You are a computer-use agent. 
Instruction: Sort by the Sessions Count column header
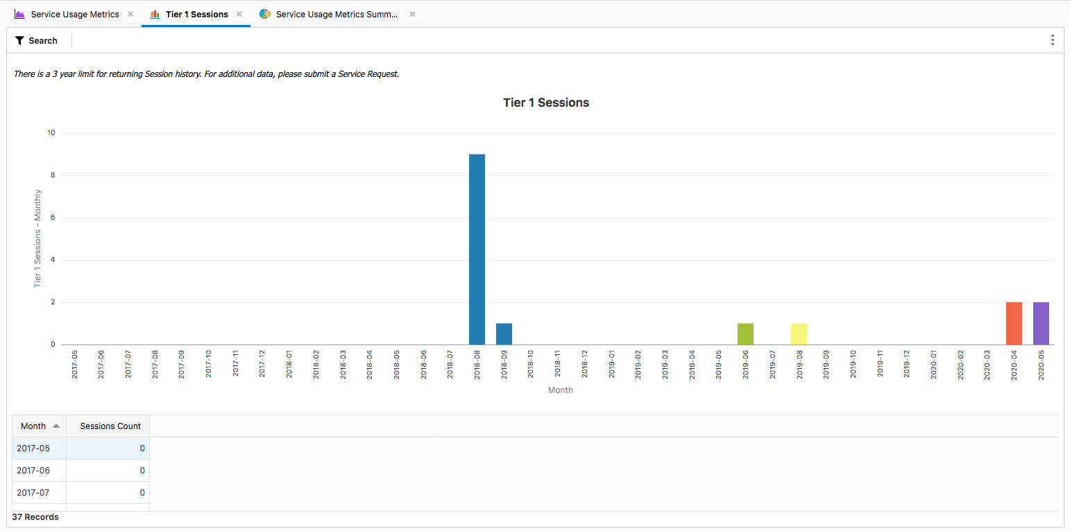pos(110,426)
